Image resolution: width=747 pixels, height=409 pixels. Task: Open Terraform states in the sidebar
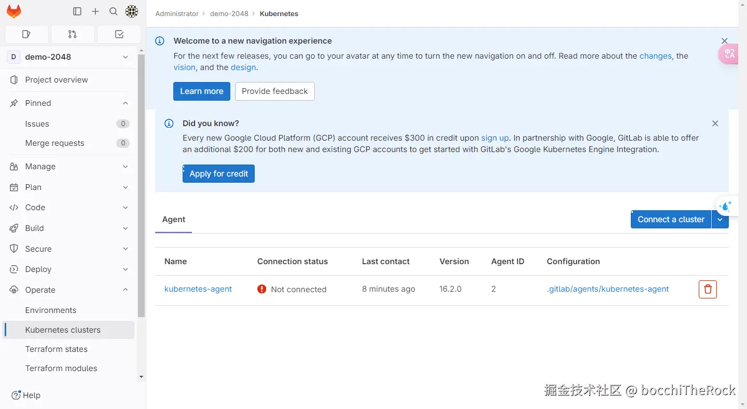(57, 349)
